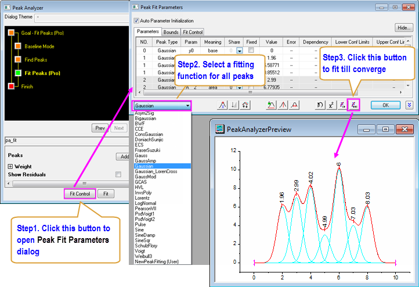Expand the Weight tree node
This screenshot has height=287, width=419.
coord(10,167)
